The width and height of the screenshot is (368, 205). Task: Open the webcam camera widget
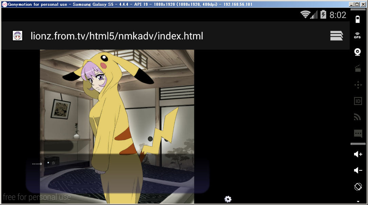[x=357, y=52]
